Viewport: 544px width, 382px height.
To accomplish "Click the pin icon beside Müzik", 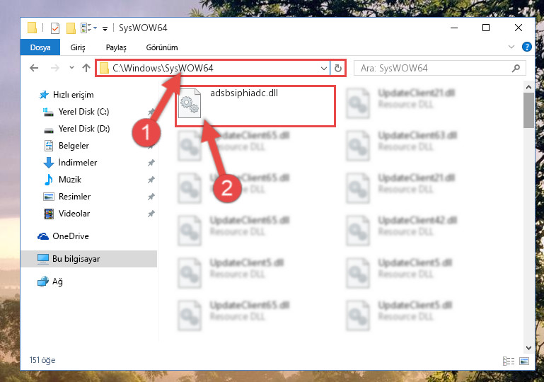I will point(151,180).
